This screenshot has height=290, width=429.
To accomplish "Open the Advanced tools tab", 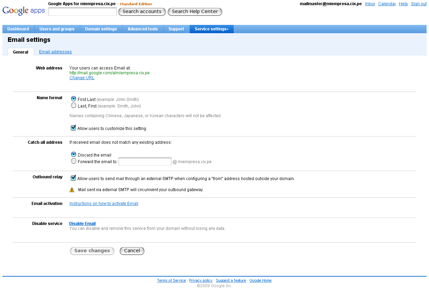I will [143, 29].
